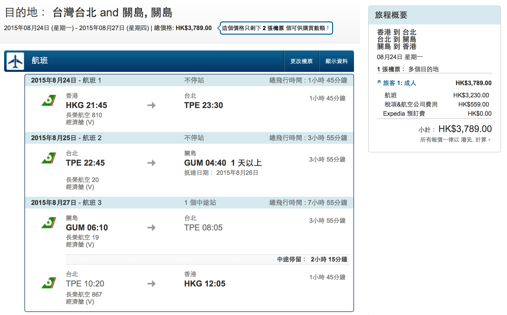Screen dimensions: 507x315
Task: Click EVA Air logo for flight 867
Action: tap(49, 283)
